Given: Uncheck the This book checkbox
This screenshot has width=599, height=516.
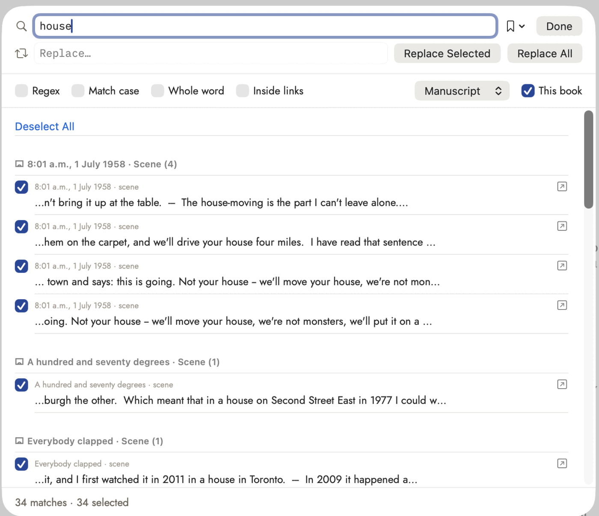Looking at the screenshot, I should [x=528, y=91].
